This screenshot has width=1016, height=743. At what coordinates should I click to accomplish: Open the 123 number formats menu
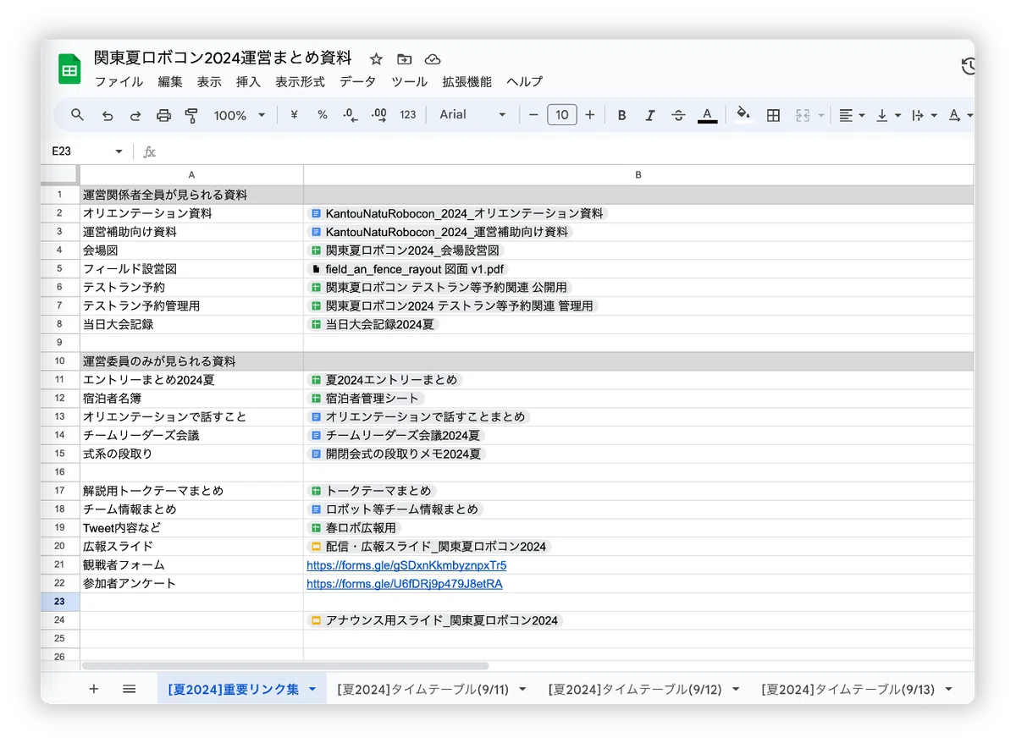click(x=408, y=115)
